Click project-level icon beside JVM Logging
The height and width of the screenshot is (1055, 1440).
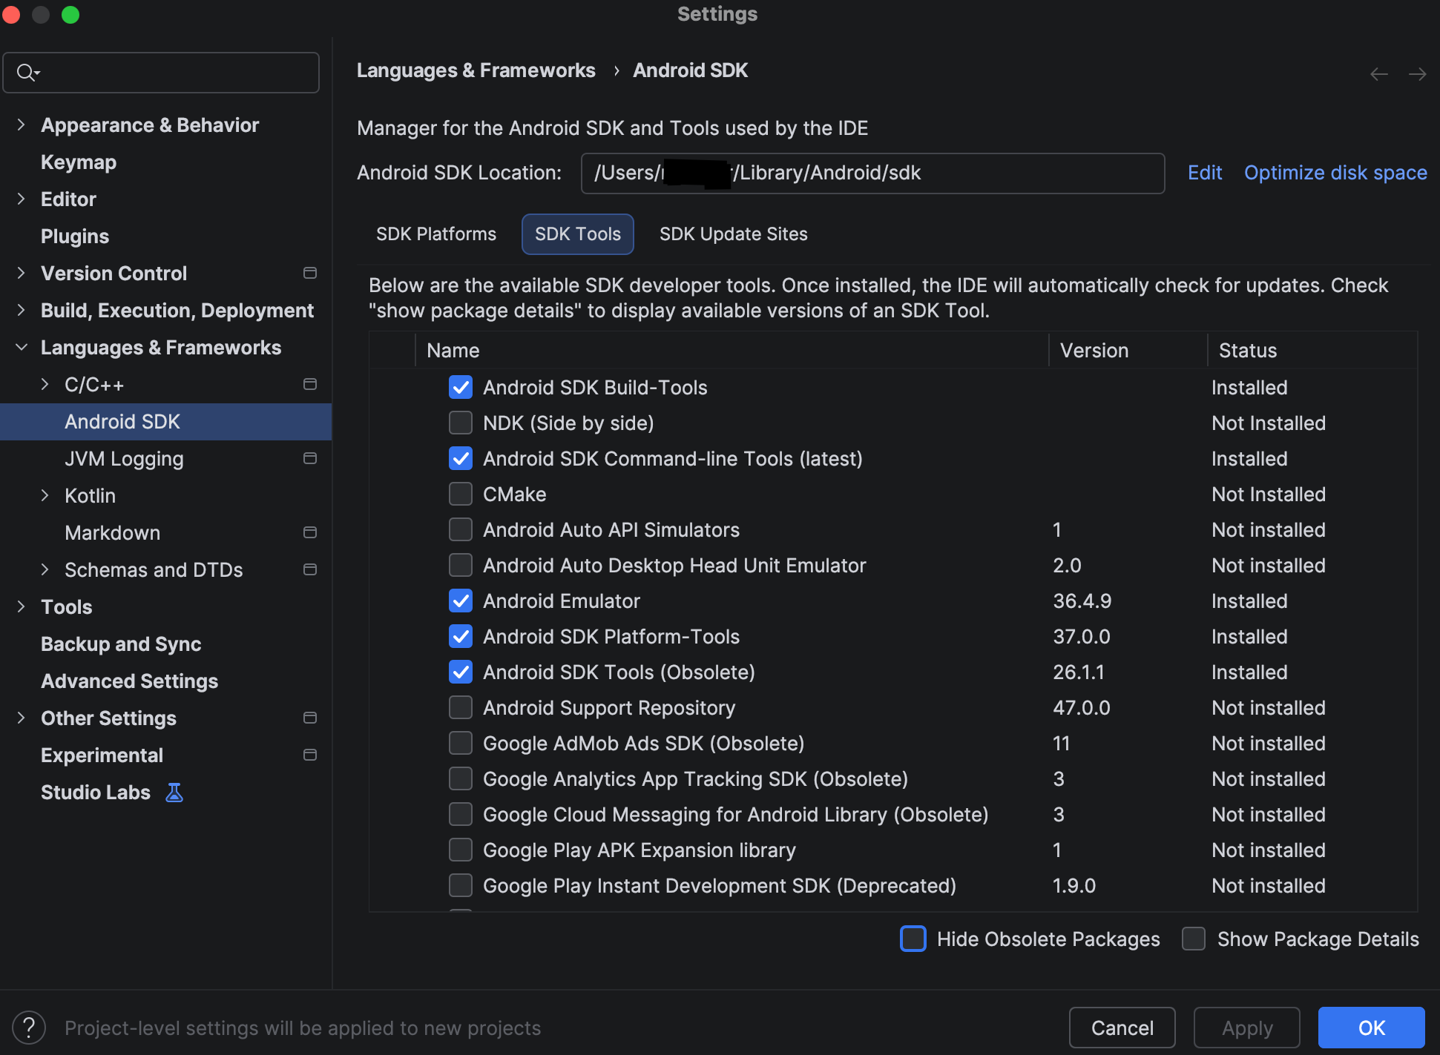tap(310, 458)
